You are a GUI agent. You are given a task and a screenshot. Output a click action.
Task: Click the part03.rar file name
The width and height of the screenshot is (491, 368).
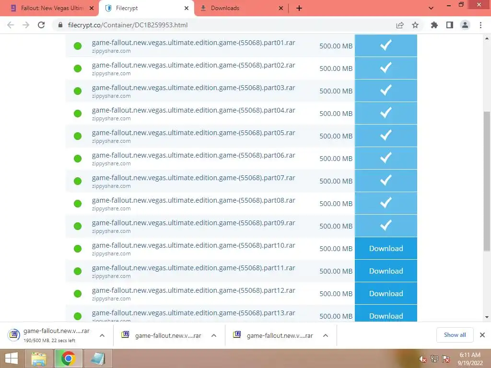point(194,88)
